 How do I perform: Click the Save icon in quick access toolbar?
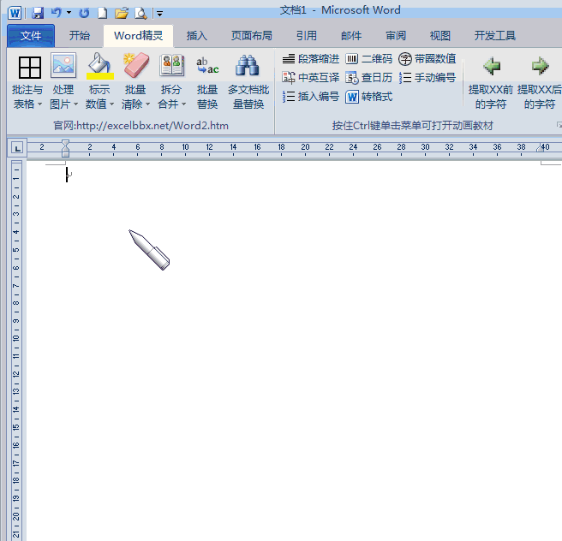[x=38, y=13]
